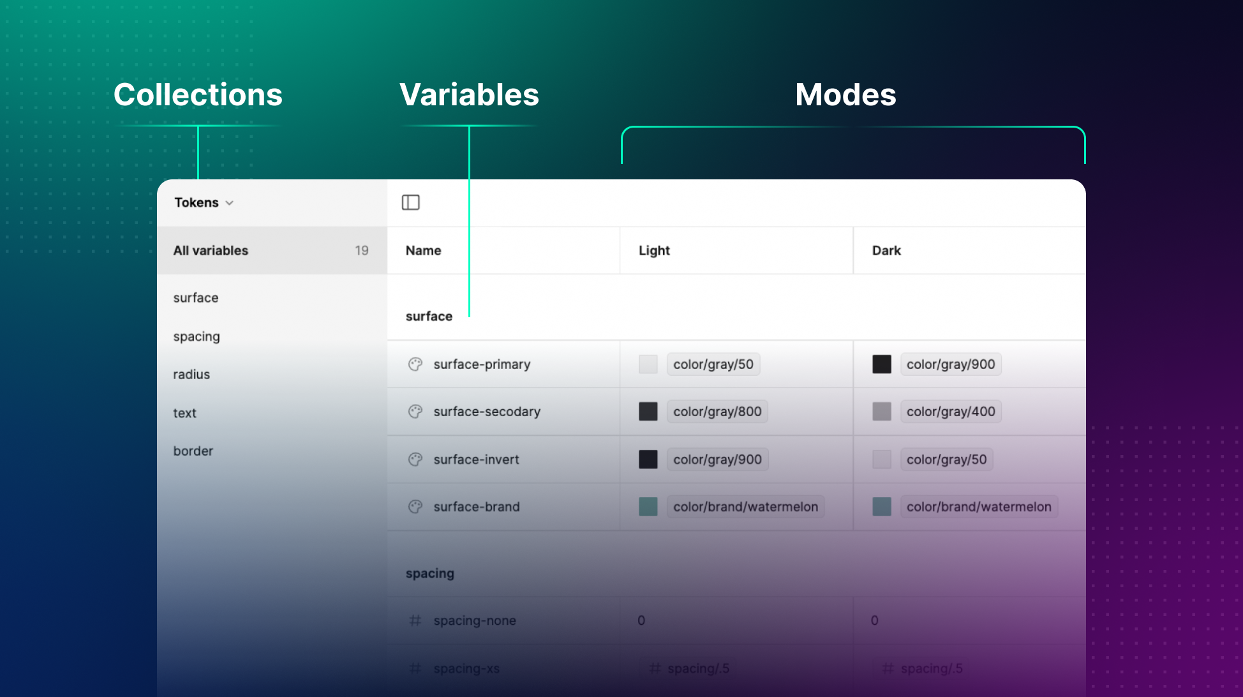This screenshot has width=1243, height=697.
Task: Click the palette icon beside surface-secodary
Action: click(415, 411)
